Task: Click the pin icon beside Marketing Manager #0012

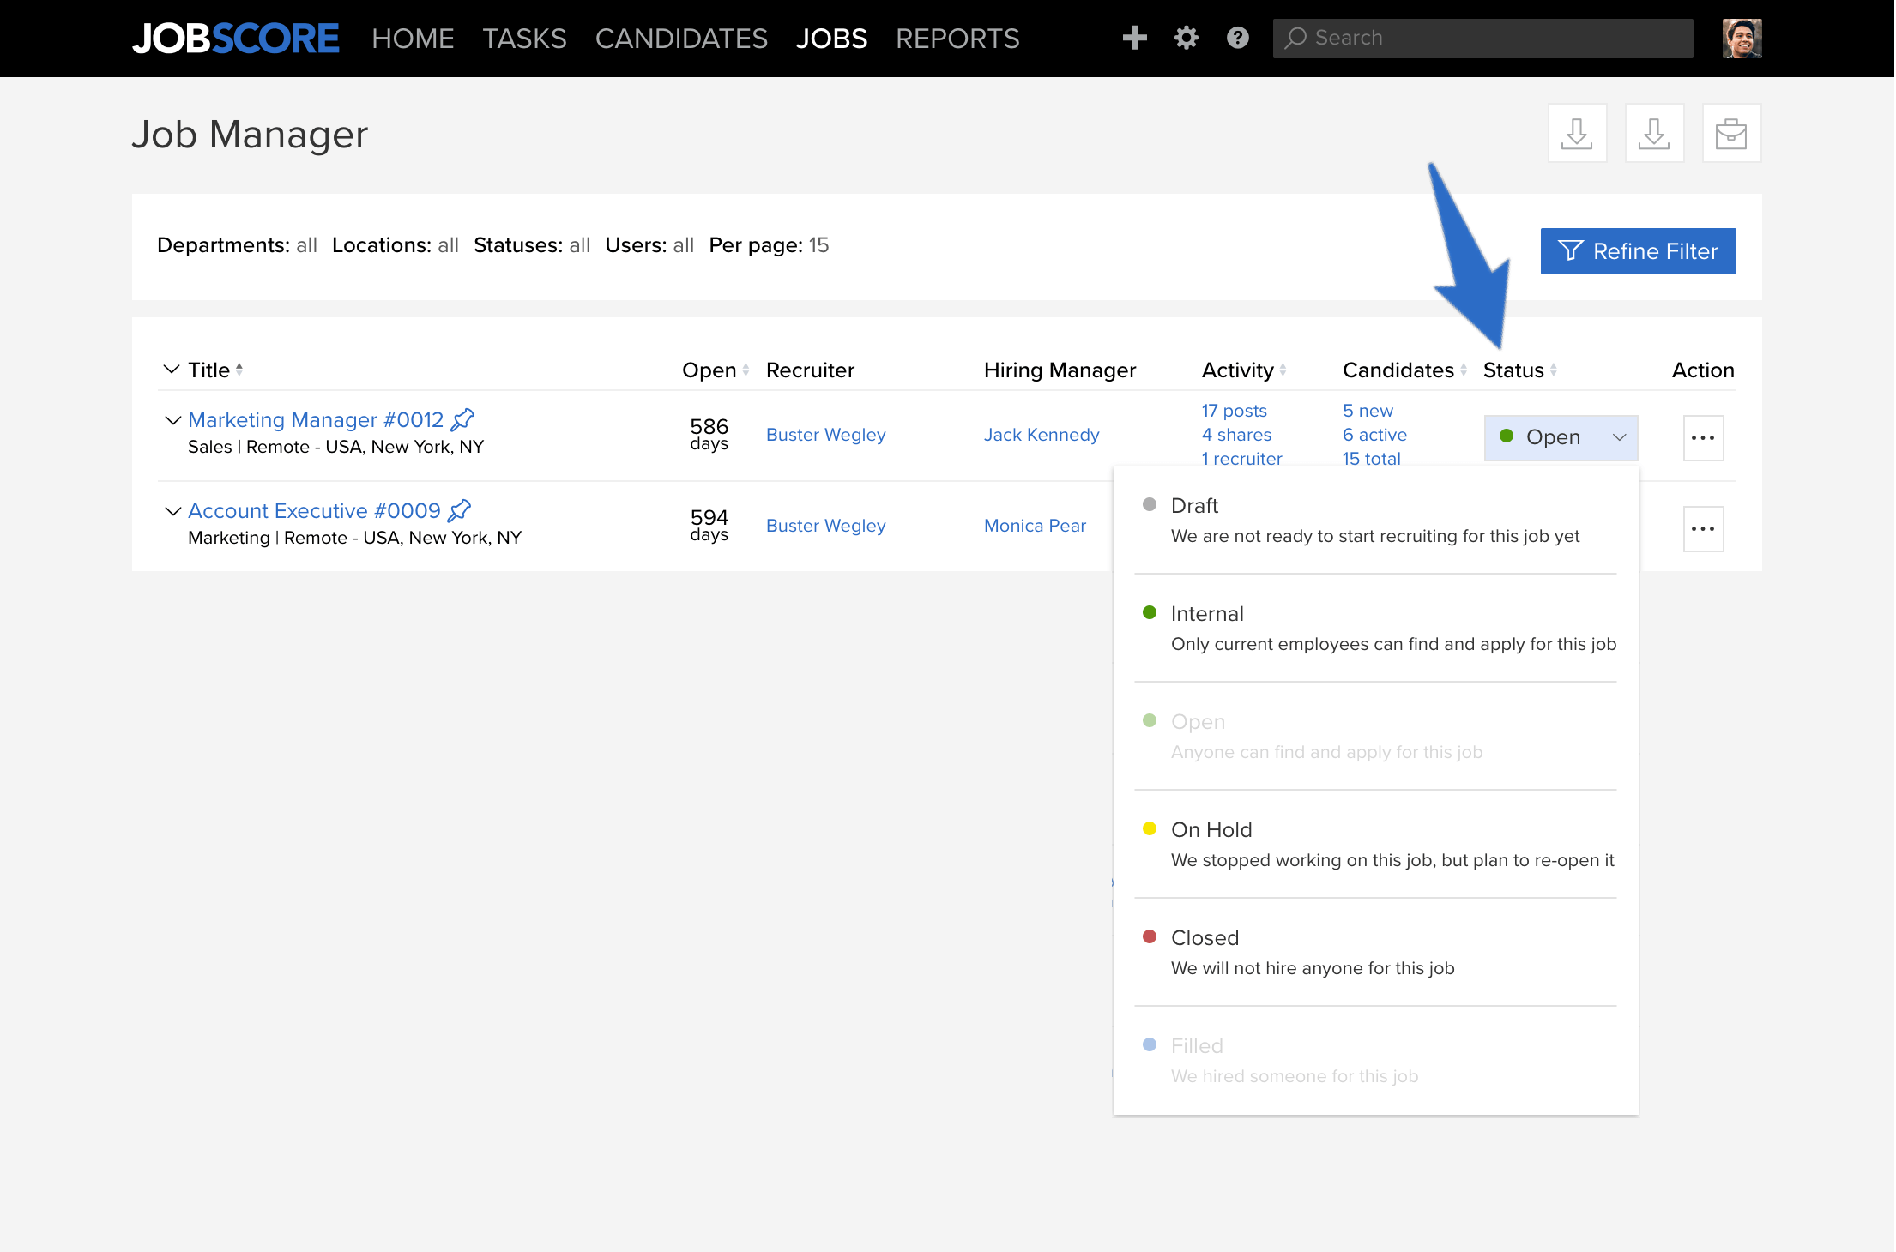Action: [x=462, y=419]
